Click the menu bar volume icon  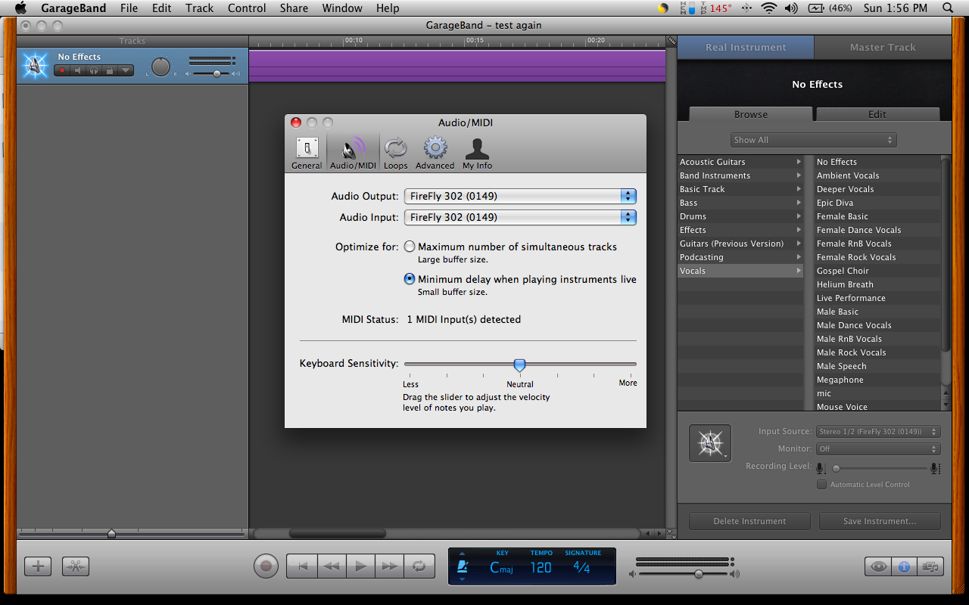(791, 8)
